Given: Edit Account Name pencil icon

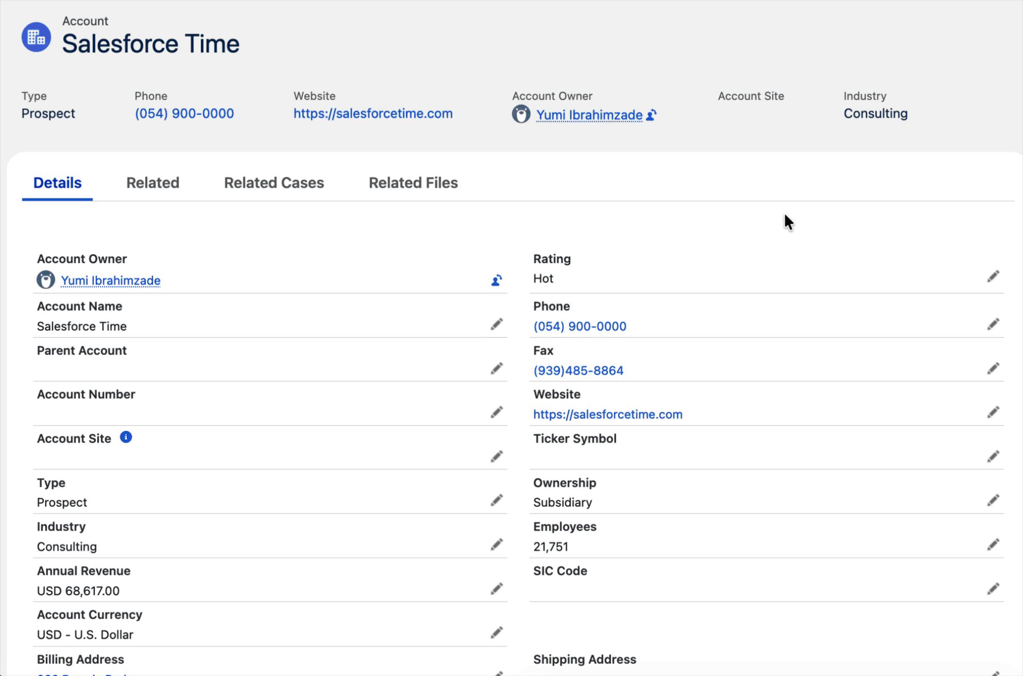Looking at the screenshot, I should (496, 325).
